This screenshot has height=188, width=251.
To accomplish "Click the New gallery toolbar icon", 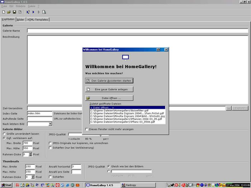I will tap(4, 12).
